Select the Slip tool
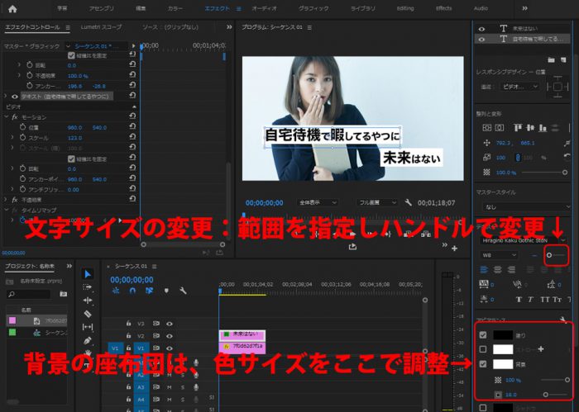This screenshot has width=579, height=412. [x=88, y=327]
